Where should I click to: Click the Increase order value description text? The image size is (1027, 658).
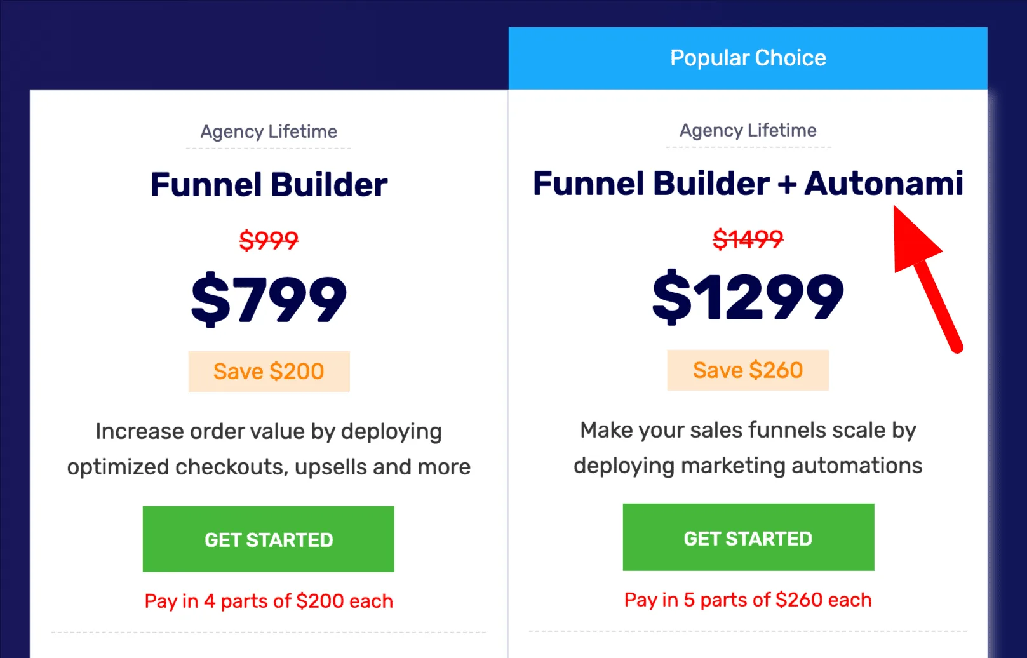[x=269, y=449]
